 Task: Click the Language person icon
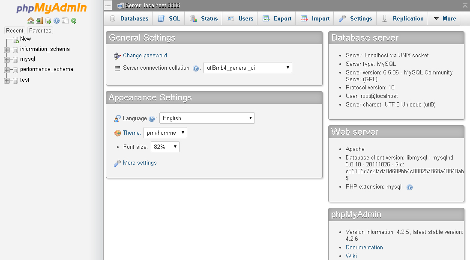click(x=117, y=119)
